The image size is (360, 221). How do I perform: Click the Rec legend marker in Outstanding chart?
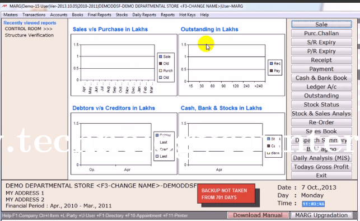pos(271,63)
